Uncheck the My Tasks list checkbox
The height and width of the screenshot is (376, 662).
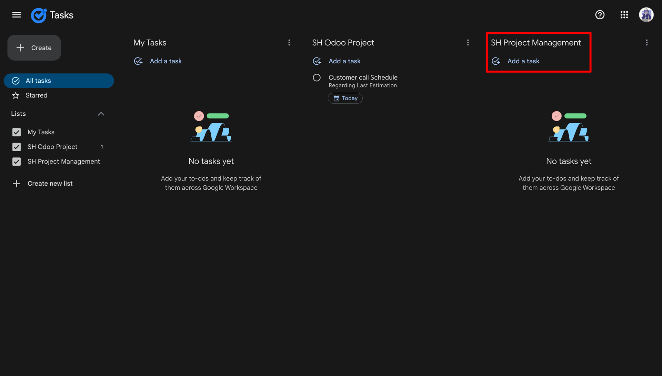[17, 132]
